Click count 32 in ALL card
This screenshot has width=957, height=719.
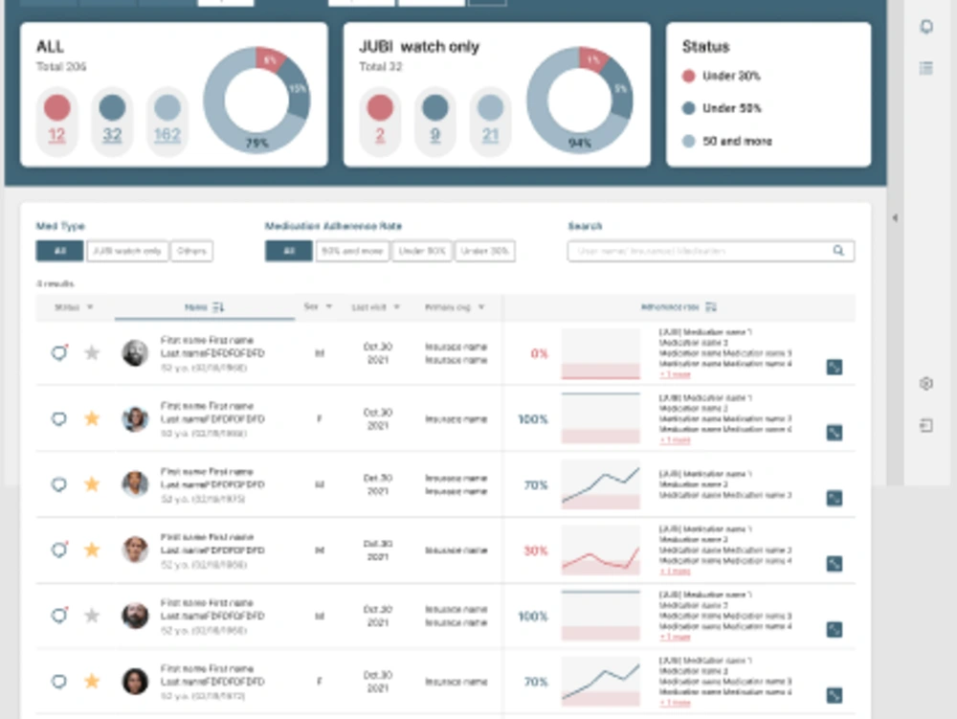(112, 135)
